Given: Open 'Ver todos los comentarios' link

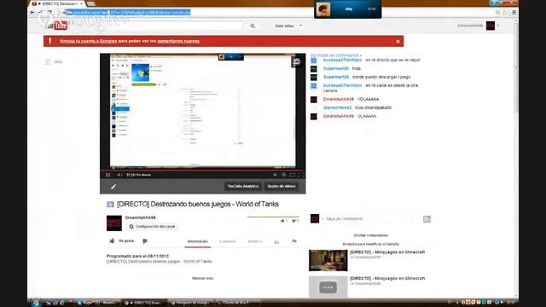Looking at the screenshot, I should (x=336, y=55).
